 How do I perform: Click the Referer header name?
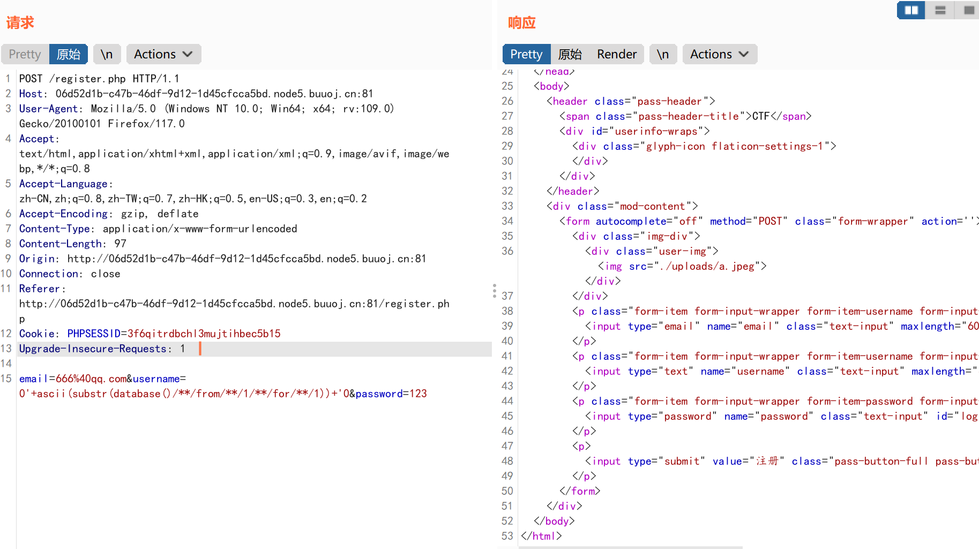tap(40, 289)
